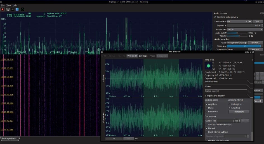Click the Symbol rate input field
The width and height of the screenshot is (264, 144).
click(228, 121)
